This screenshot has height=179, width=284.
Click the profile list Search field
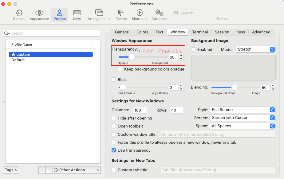coord(52,33)
